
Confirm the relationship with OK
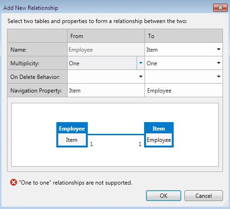163,195
